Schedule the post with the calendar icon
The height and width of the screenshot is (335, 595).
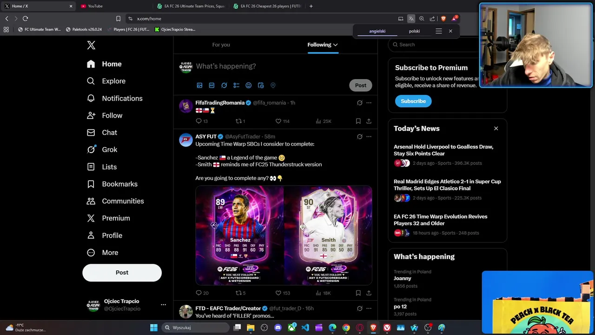click(261, 85)
